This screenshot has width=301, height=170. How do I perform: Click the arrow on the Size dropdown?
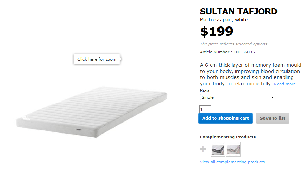(x=272, y=97)
